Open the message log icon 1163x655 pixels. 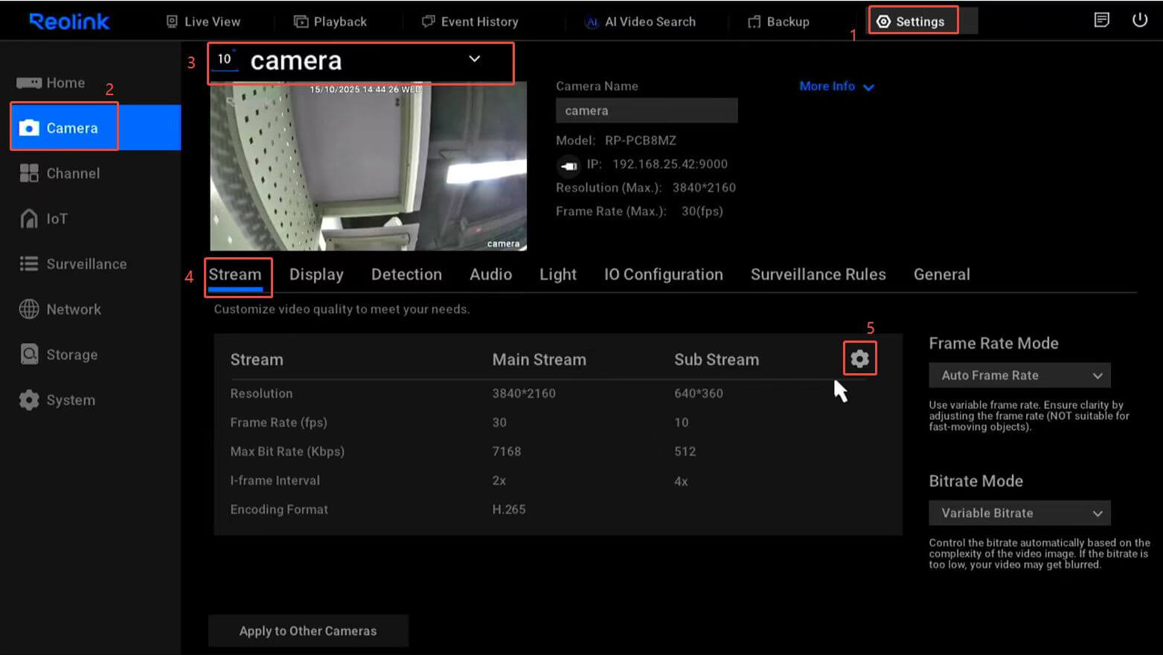(x=1101, y=20)
